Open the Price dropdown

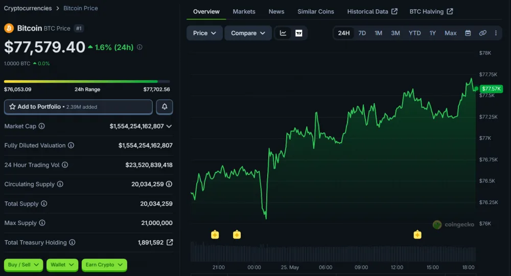click(204, 33)
